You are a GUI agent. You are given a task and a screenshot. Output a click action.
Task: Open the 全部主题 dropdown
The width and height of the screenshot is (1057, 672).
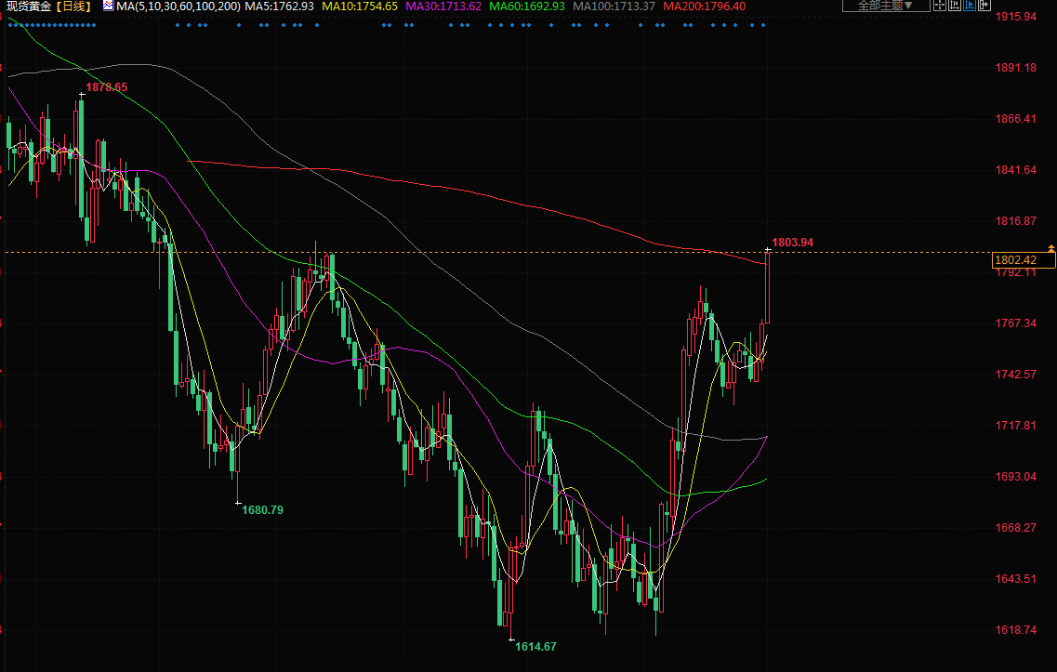[x=885, y=6]
